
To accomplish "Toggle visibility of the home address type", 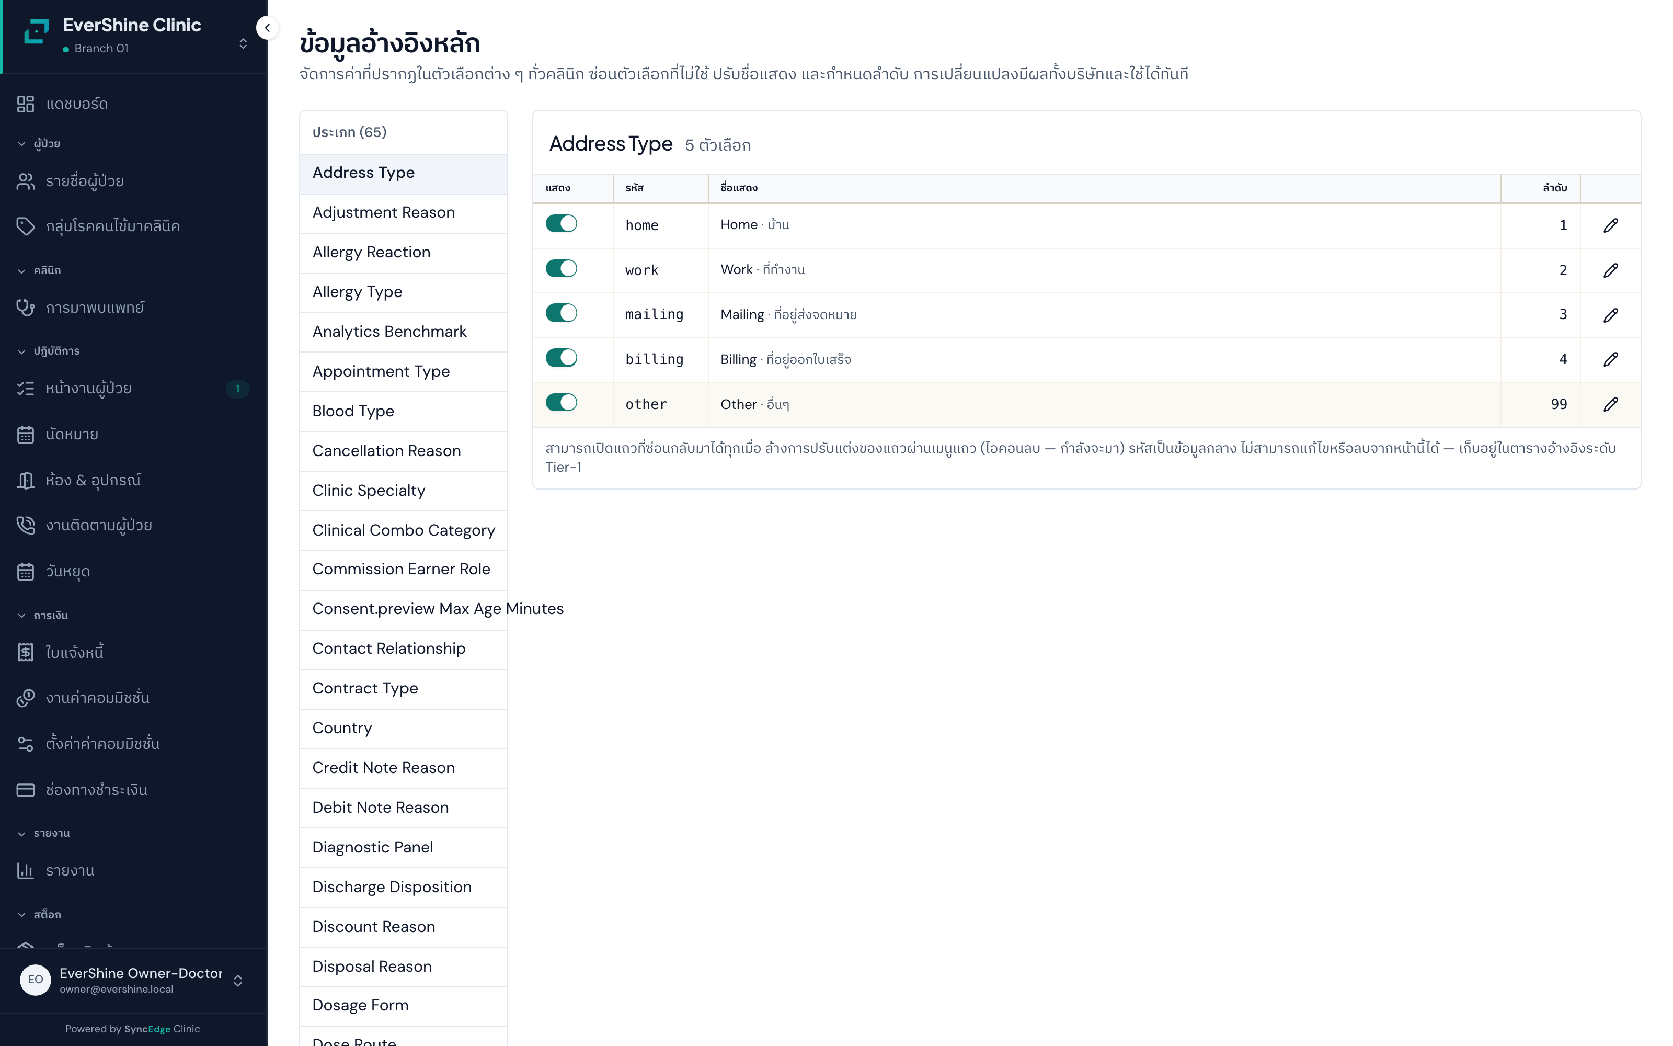I will click(x=560, y=223).
